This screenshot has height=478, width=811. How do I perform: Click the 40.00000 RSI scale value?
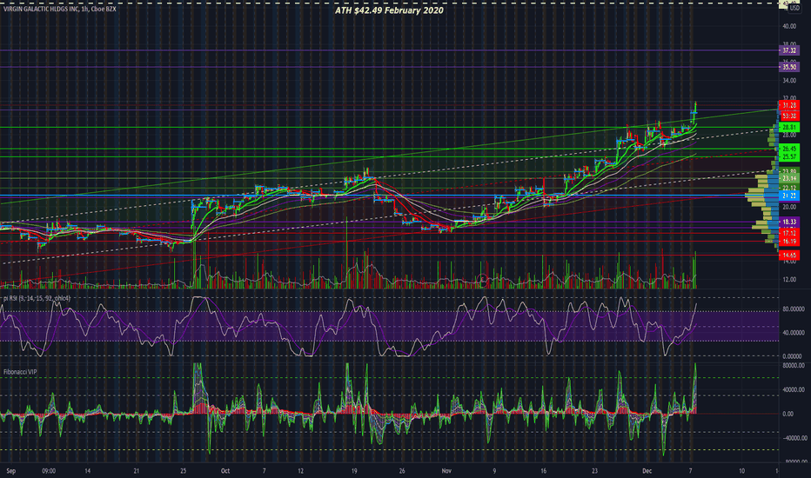793,333
